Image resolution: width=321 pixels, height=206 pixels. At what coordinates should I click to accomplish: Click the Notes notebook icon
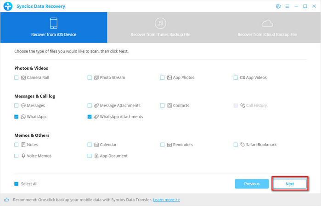click(23, 145)
